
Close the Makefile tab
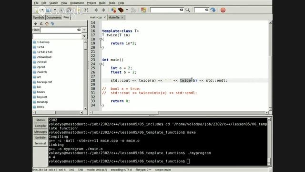click(x=122, y=18)
